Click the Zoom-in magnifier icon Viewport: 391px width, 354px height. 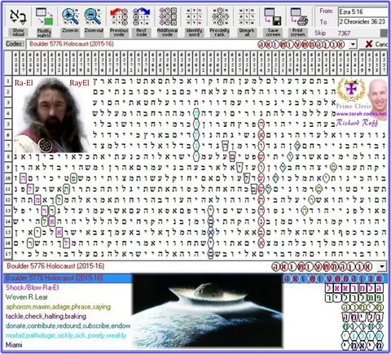[70, 17]
